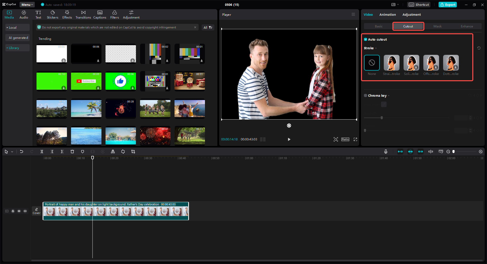Viewport: 487px width, 264px height.
Task: Switch to the Mask tab
Action: click(x=437, y=26)
